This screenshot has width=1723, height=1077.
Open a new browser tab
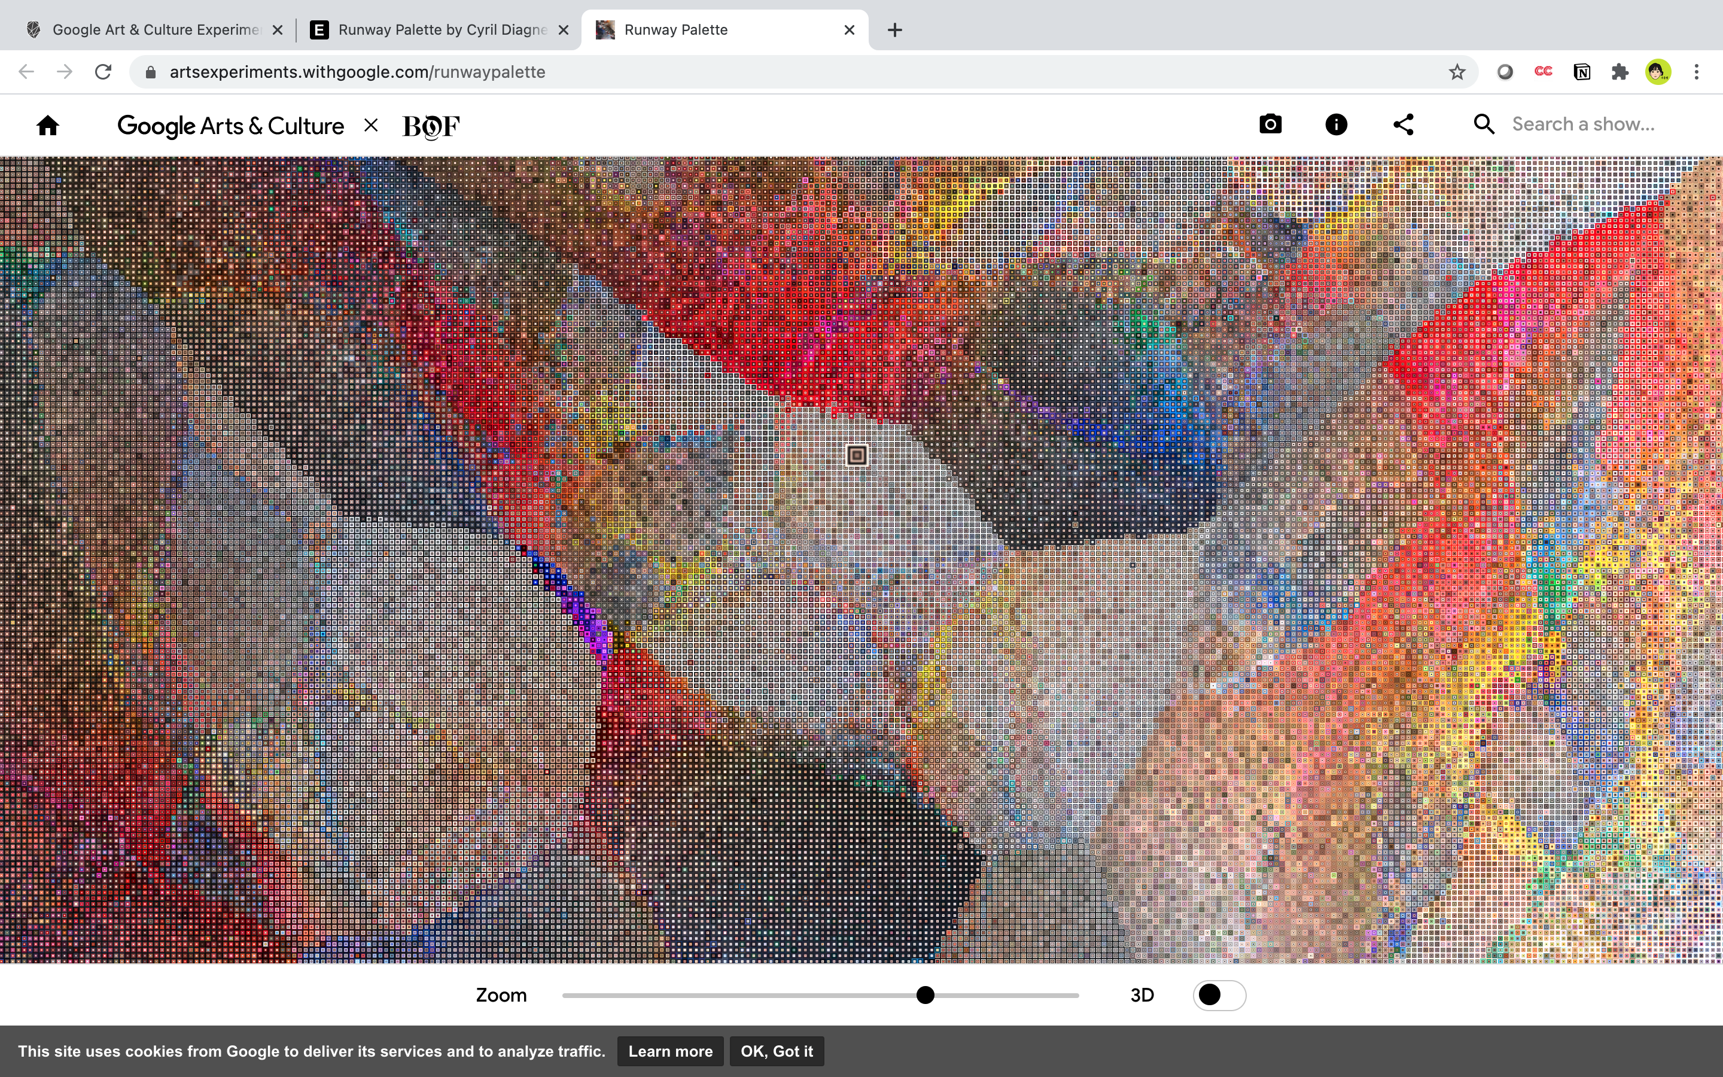pyautogui.click(x=895, y=30)
